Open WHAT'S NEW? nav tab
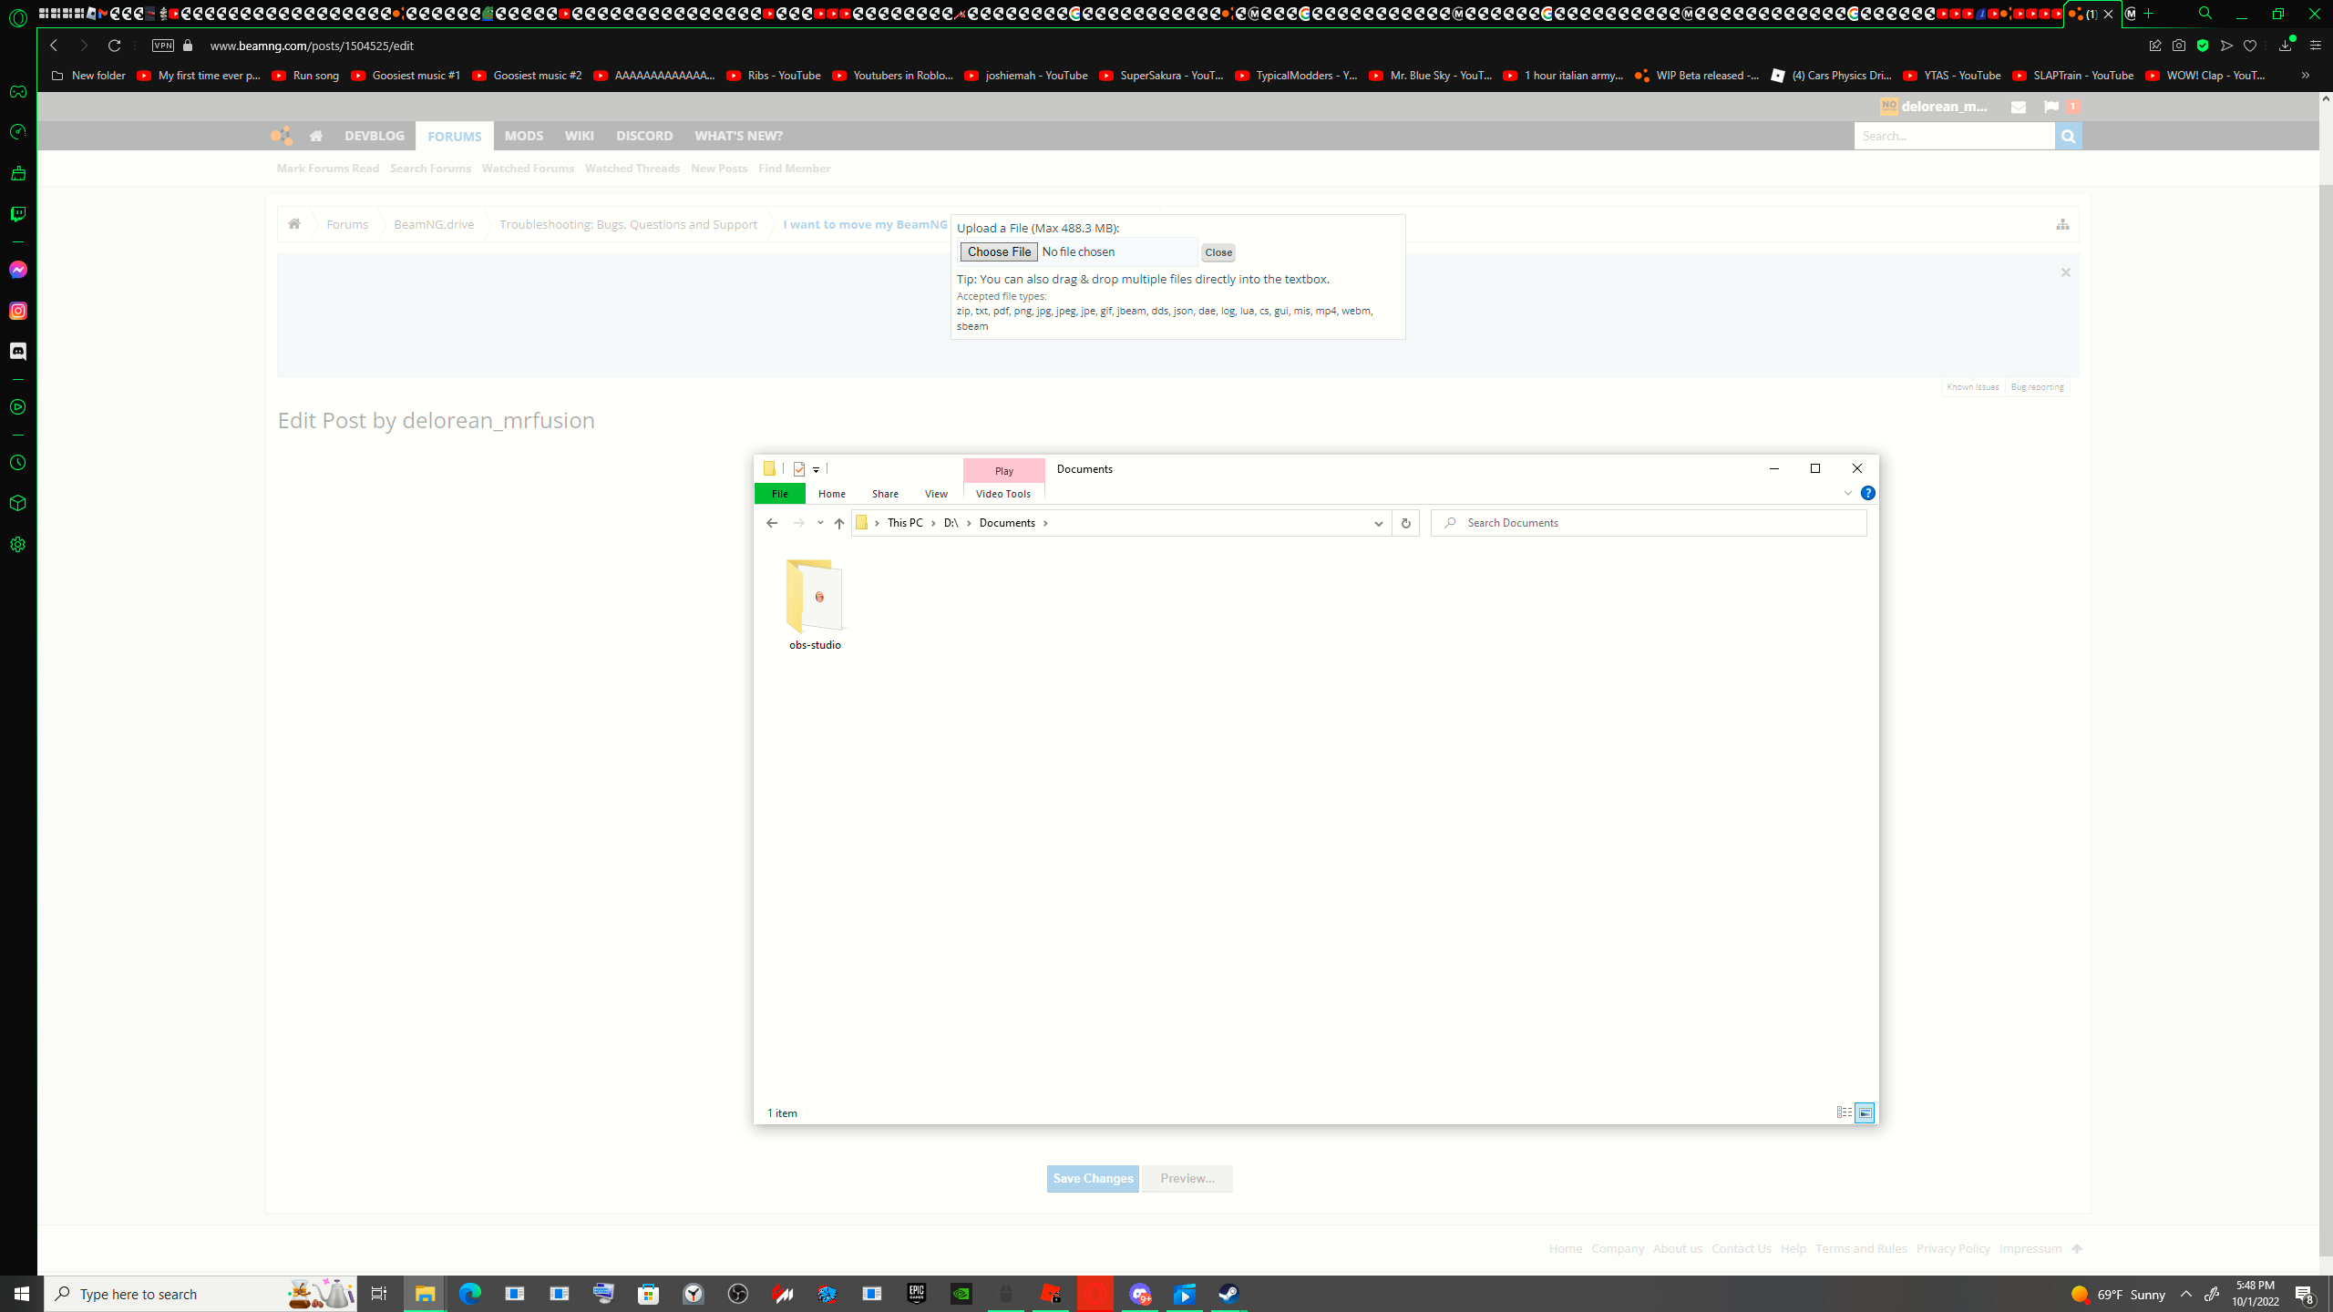Screen dimensions: 2333x1312 [x=738, y=136]
